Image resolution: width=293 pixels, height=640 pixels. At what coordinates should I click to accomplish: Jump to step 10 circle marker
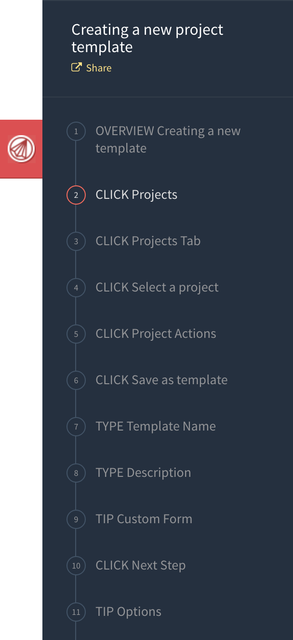[76, 566]
